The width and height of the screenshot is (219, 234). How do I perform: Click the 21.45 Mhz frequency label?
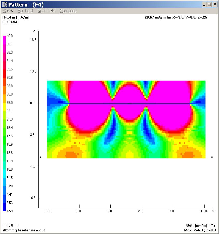tap(10, 22)
